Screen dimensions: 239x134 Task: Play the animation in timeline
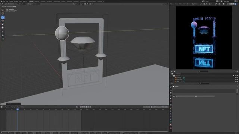[x=87, y=107]
